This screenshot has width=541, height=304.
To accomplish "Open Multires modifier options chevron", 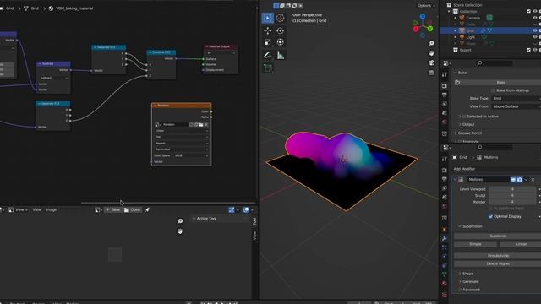I will coord(526,180).
